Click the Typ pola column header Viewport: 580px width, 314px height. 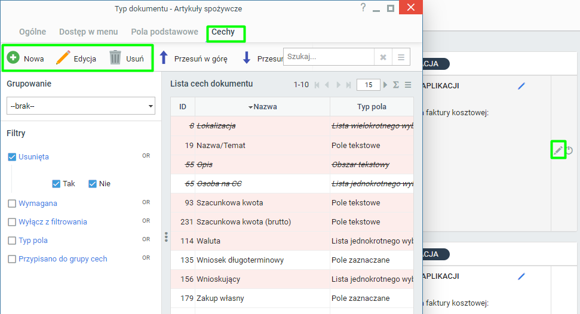point(372,107)
